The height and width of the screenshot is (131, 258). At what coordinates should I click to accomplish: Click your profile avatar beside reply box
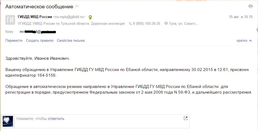pos(8,121)
